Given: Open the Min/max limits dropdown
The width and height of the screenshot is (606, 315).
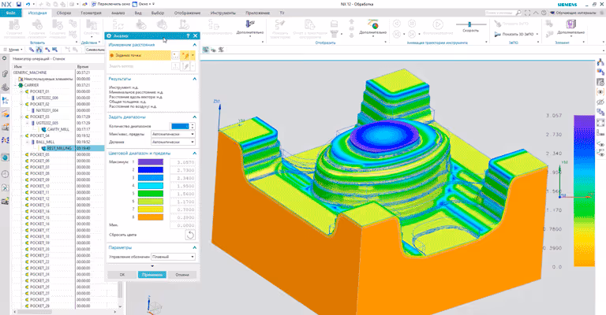Looking at the screenshot, I should tap(173, 134).
